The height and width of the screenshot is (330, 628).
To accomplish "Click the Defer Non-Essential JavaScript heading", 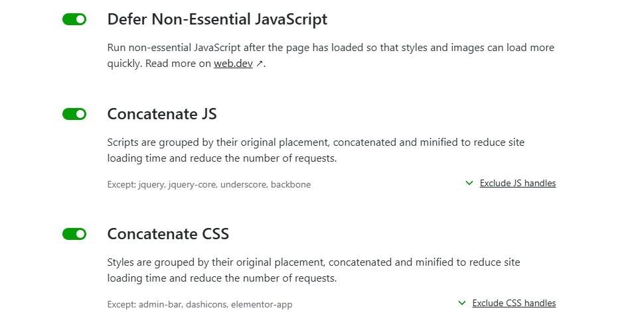I will pyautogui.click(x=217, y=20).
